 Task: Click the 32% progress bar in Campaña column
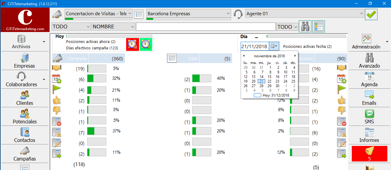pyautogui.click(x=97, y=78)
